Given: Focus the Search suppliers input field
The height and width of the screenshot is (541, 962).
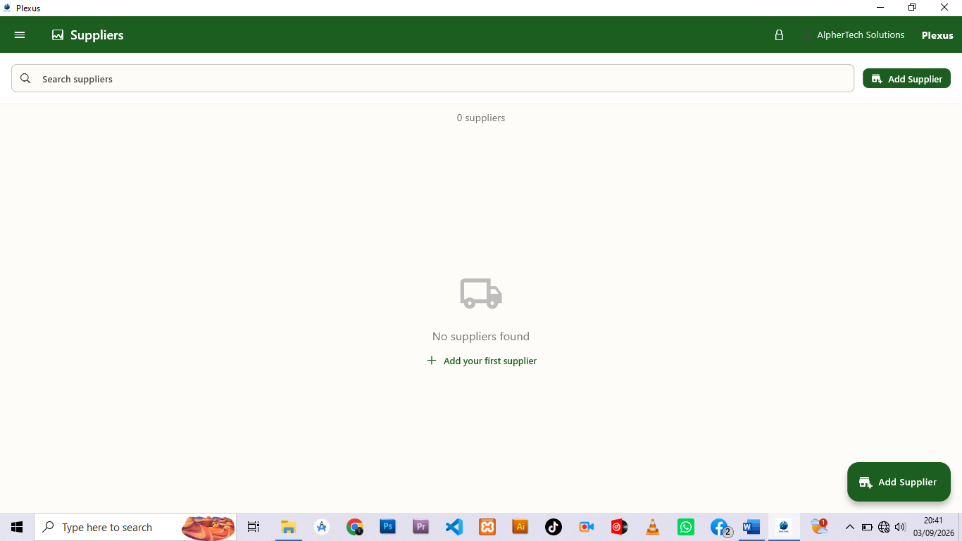Looking at the screenshot, I should 432,78.
